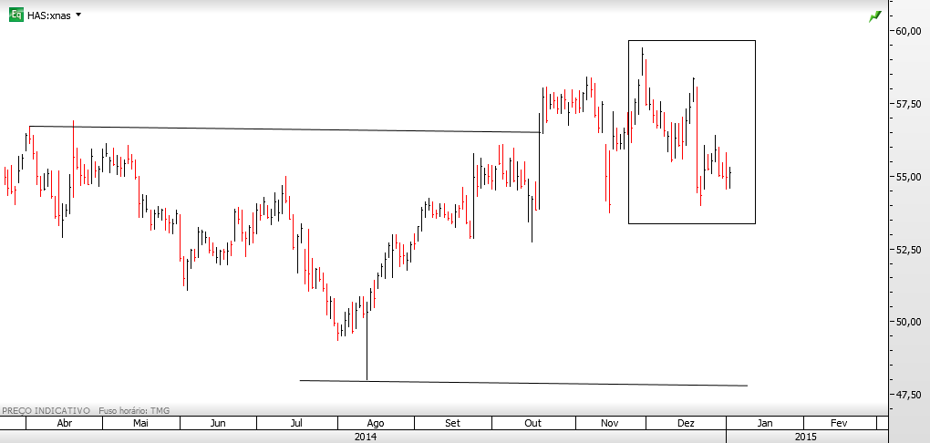Click the Mai month on time axis
Viewport: 930px width, 443px height.
tap(140, 423)
